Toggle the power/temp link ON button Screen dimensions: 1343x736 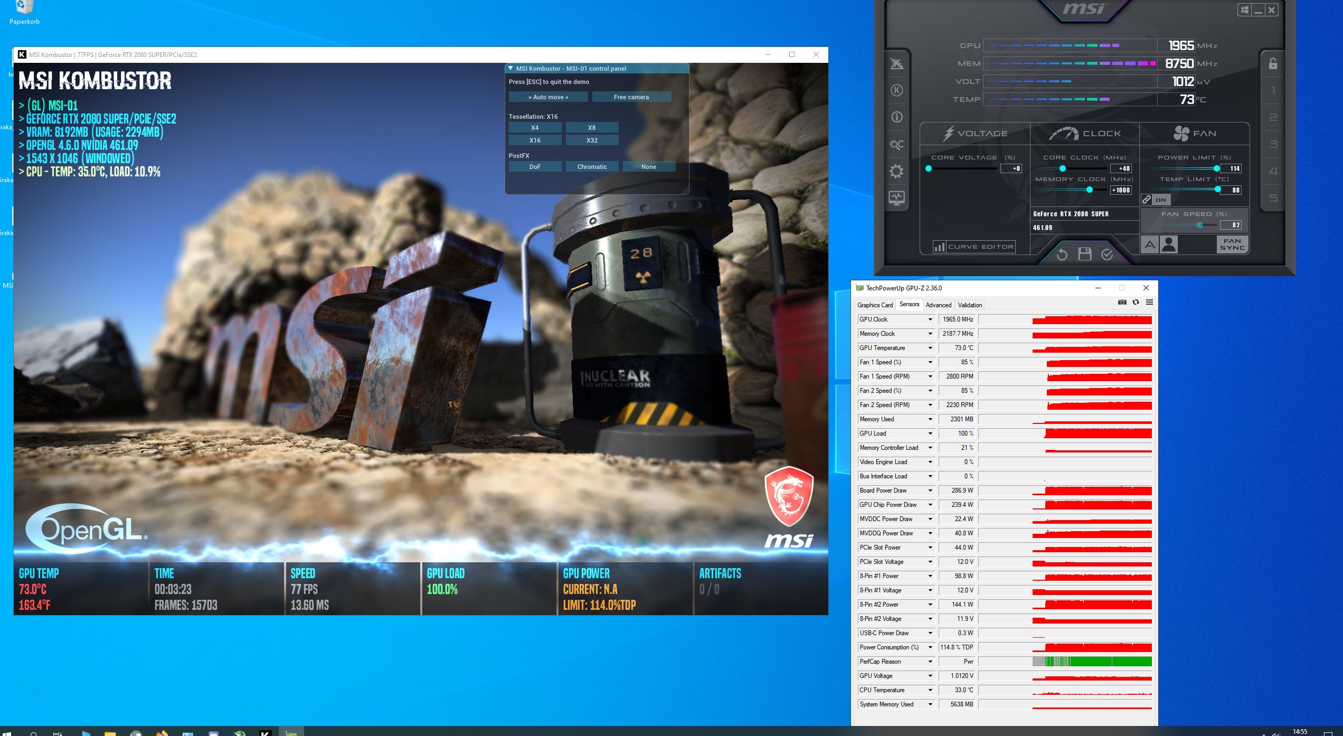1156,200
